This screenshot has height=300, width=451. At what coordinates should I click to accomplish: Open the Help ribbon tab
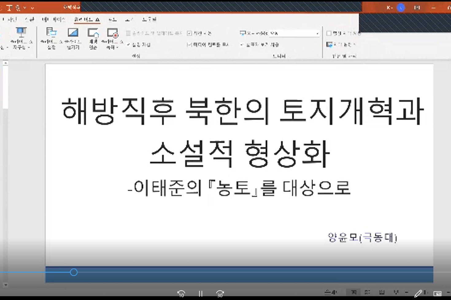click(x=149, y=19)
